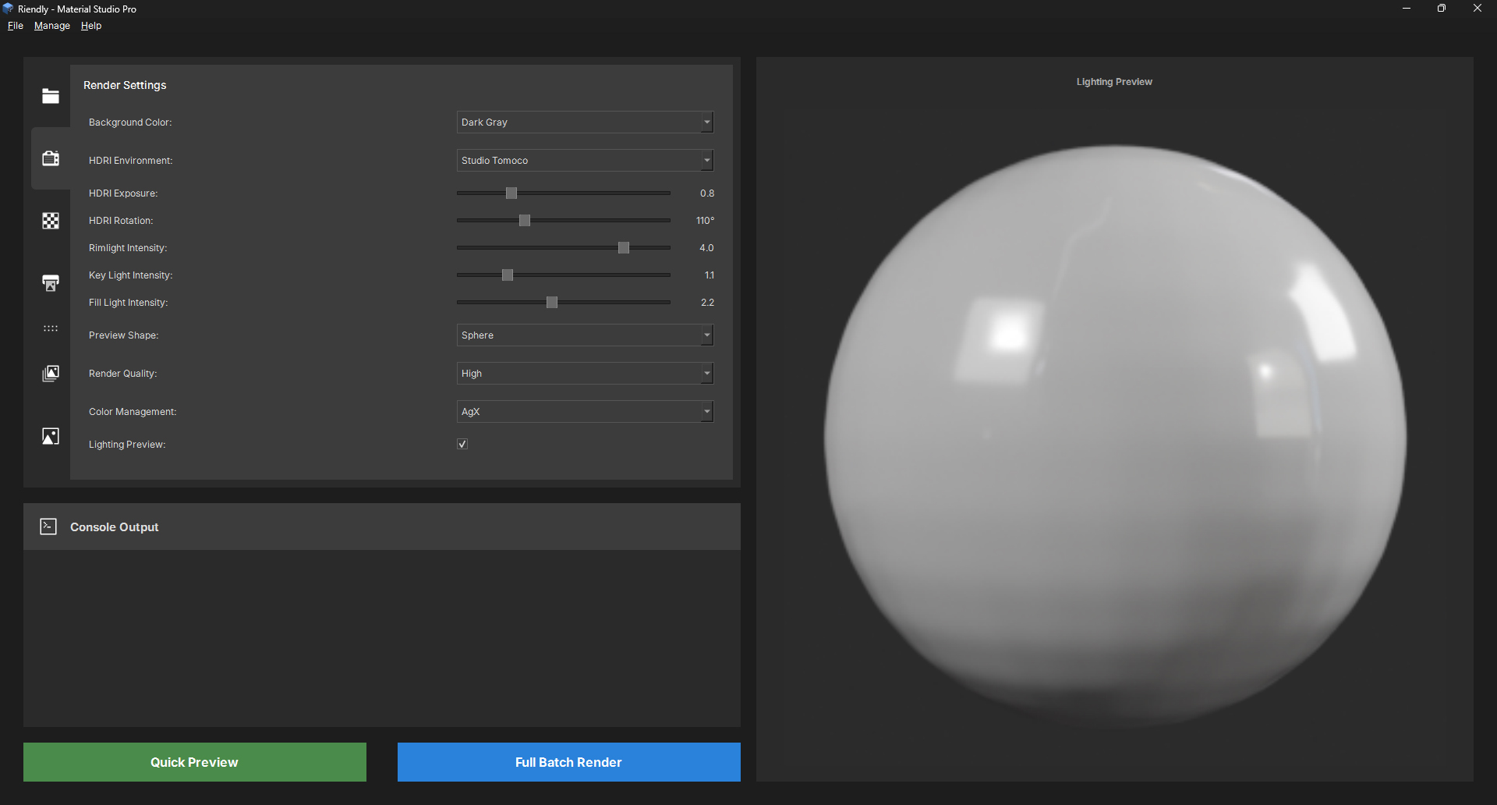Open the stacked images sidebar icon
This screenshot has width=1497, height=805.
tap(51, 374)
